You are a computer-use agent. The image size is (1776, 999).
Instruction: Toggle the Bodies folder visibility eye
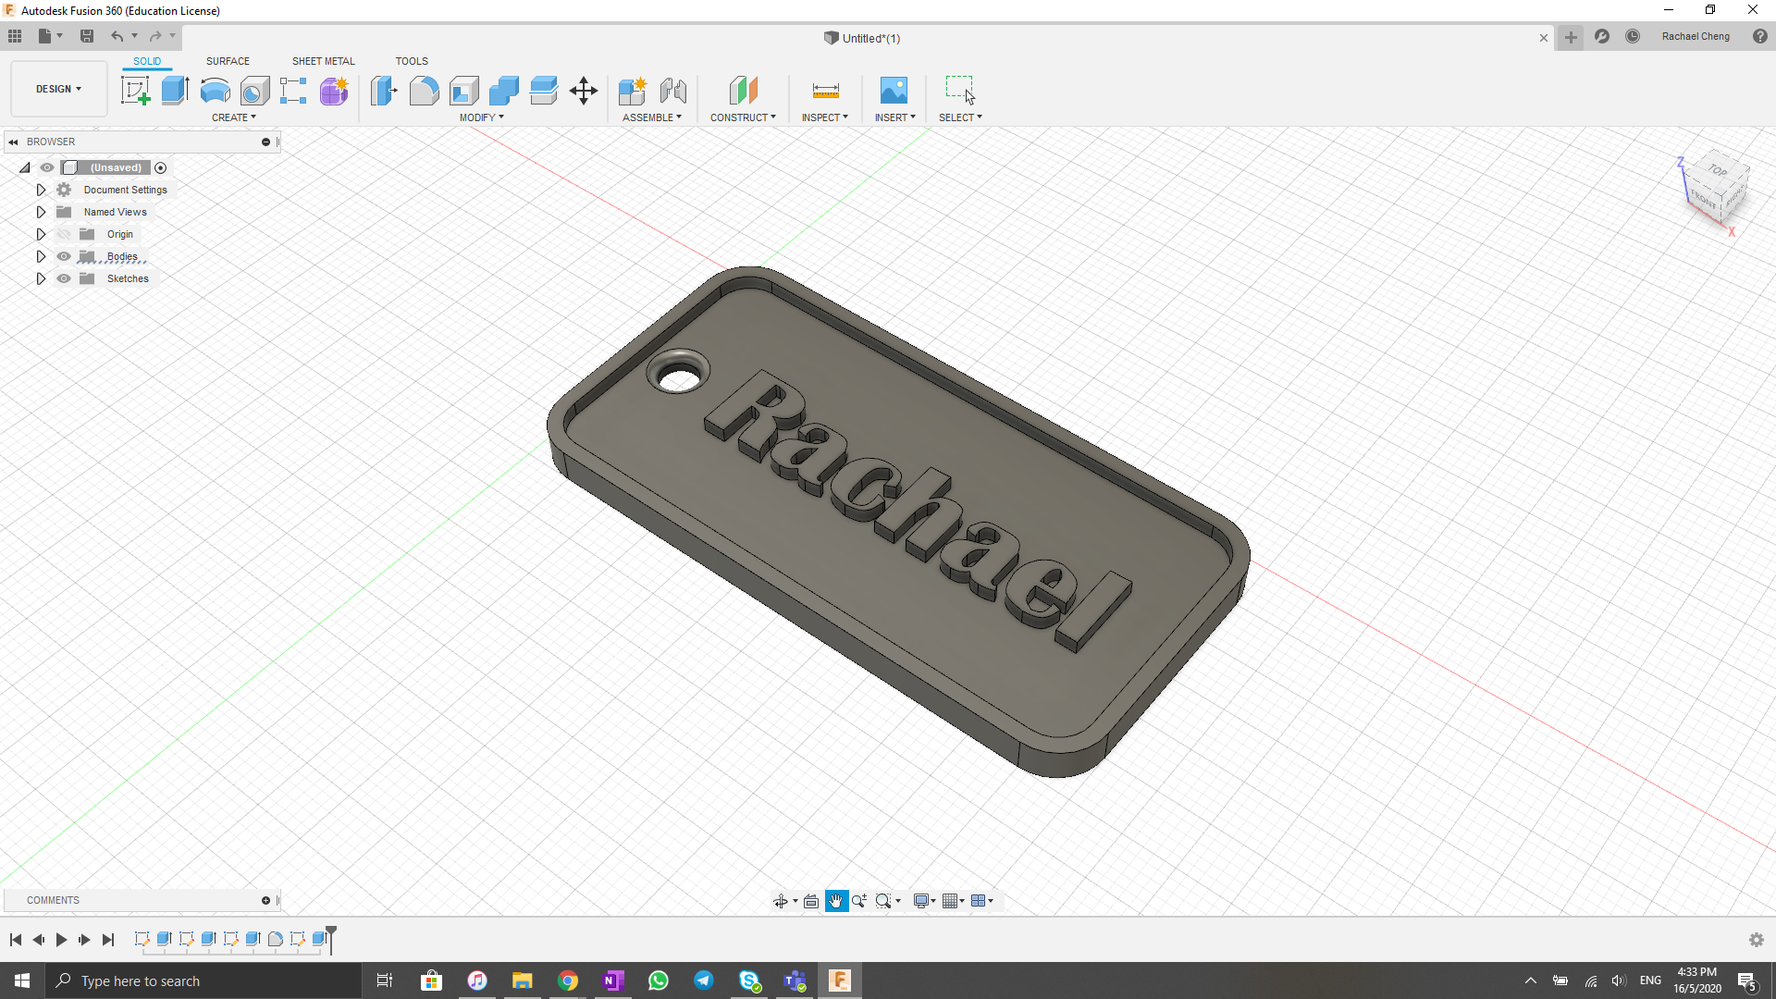(64, 256)
